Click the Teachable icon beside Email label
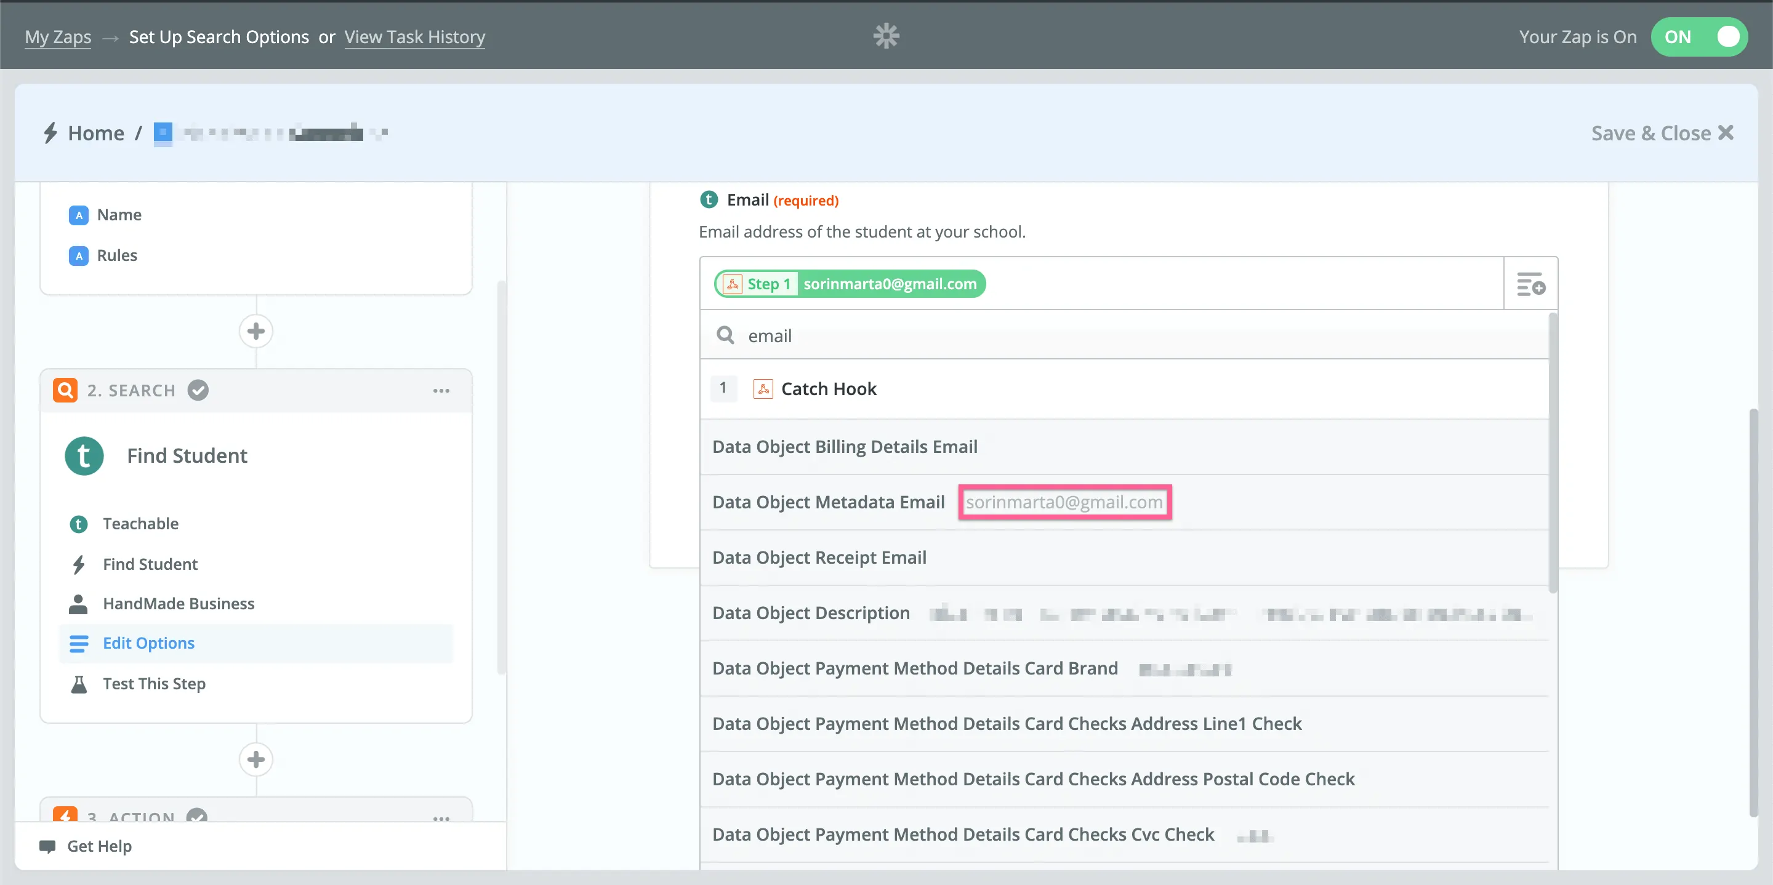1773x885 pixels. pyautogui.click(x=708, y=199)
